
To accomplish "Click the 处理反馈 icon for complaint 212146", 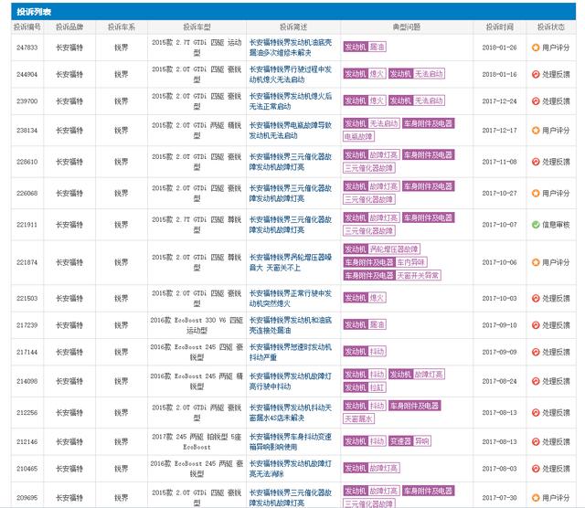I will 536,441.
